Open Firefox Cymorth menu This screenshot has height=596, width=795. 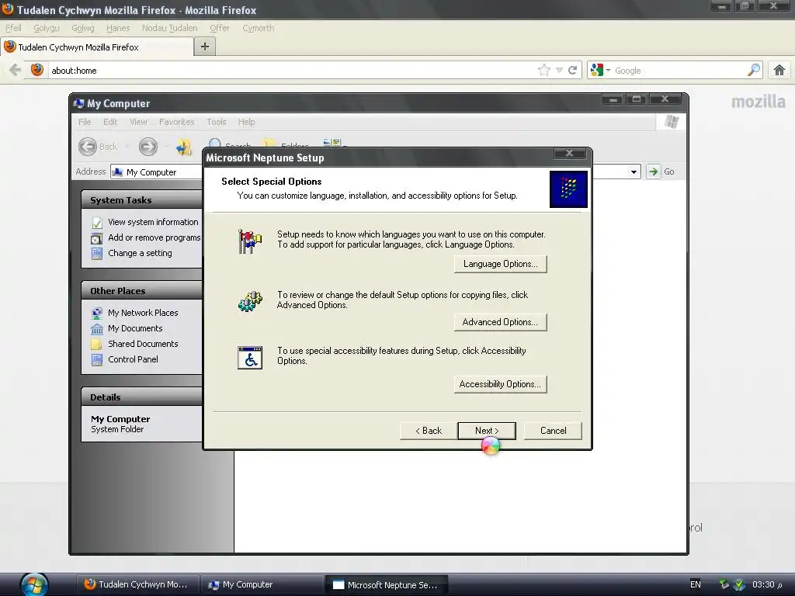click(x=258, y=28)
